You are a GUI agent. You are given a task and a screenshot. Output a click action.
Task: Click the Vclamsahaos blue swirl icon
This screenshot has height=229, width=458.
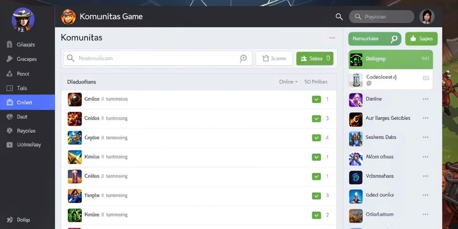356,177
